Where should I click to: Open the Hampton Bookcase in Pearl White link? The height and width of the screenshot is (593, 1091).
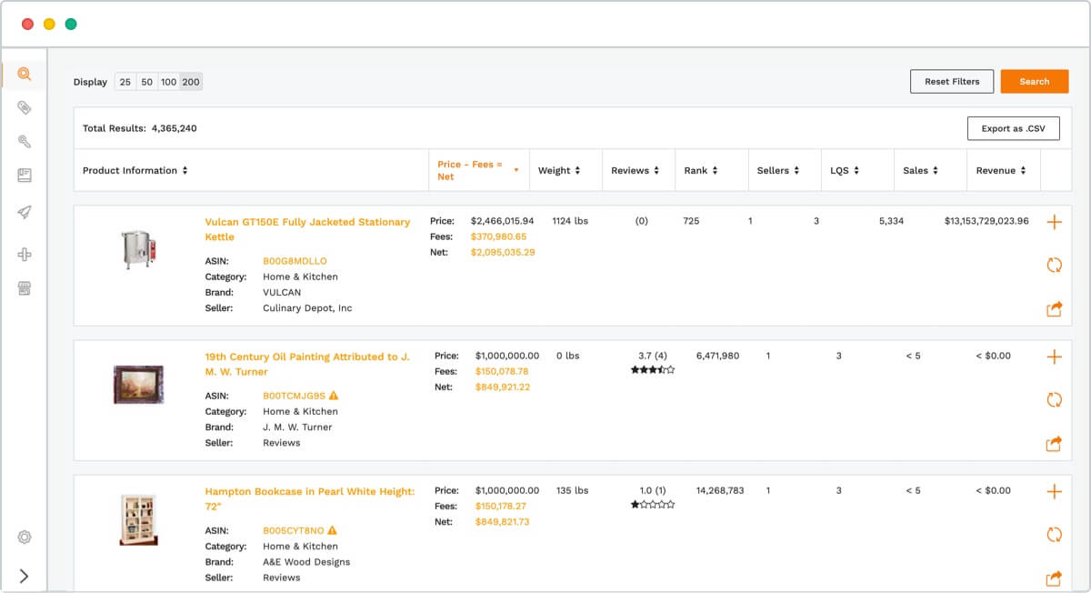coord(309,498)
